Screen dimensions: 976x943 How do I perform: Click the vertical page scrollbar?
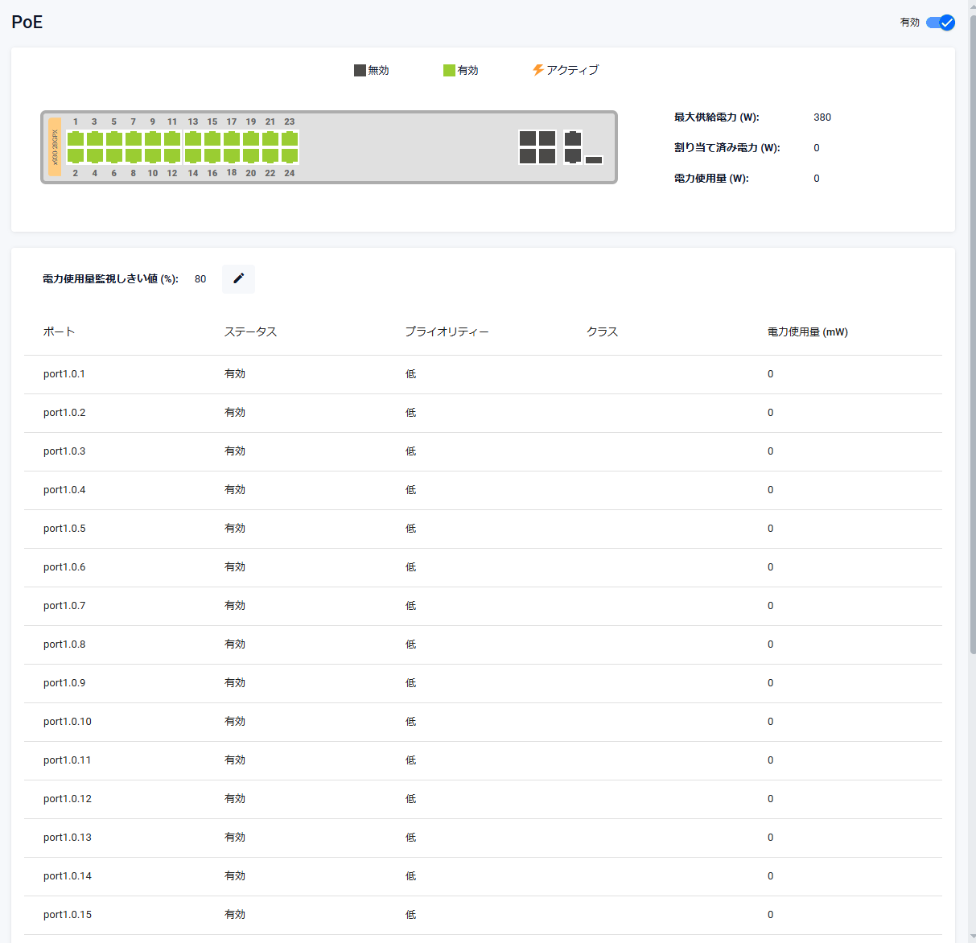pyautogui.click(x=971, y=322)
